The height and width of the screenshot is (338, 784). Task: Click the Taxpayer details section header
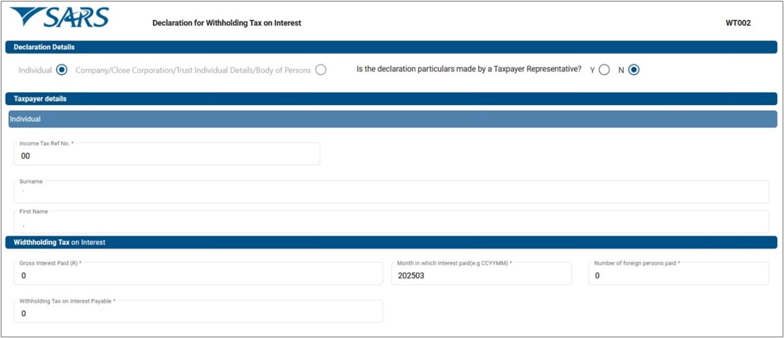391,99
